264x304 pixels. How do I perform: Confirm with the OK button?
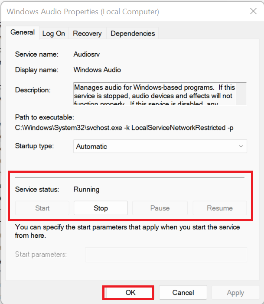(130, 292)
